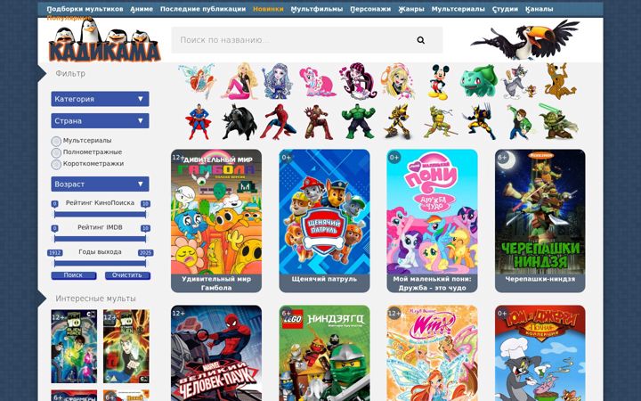Open the Том и Джерри poster
641x401 pixels.
point(540,353)
